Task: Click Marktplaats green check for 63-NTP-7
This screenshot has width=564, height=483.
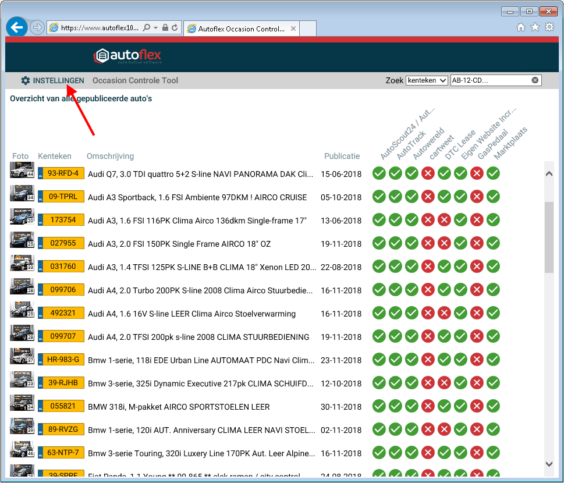Action: click(493, 452)
